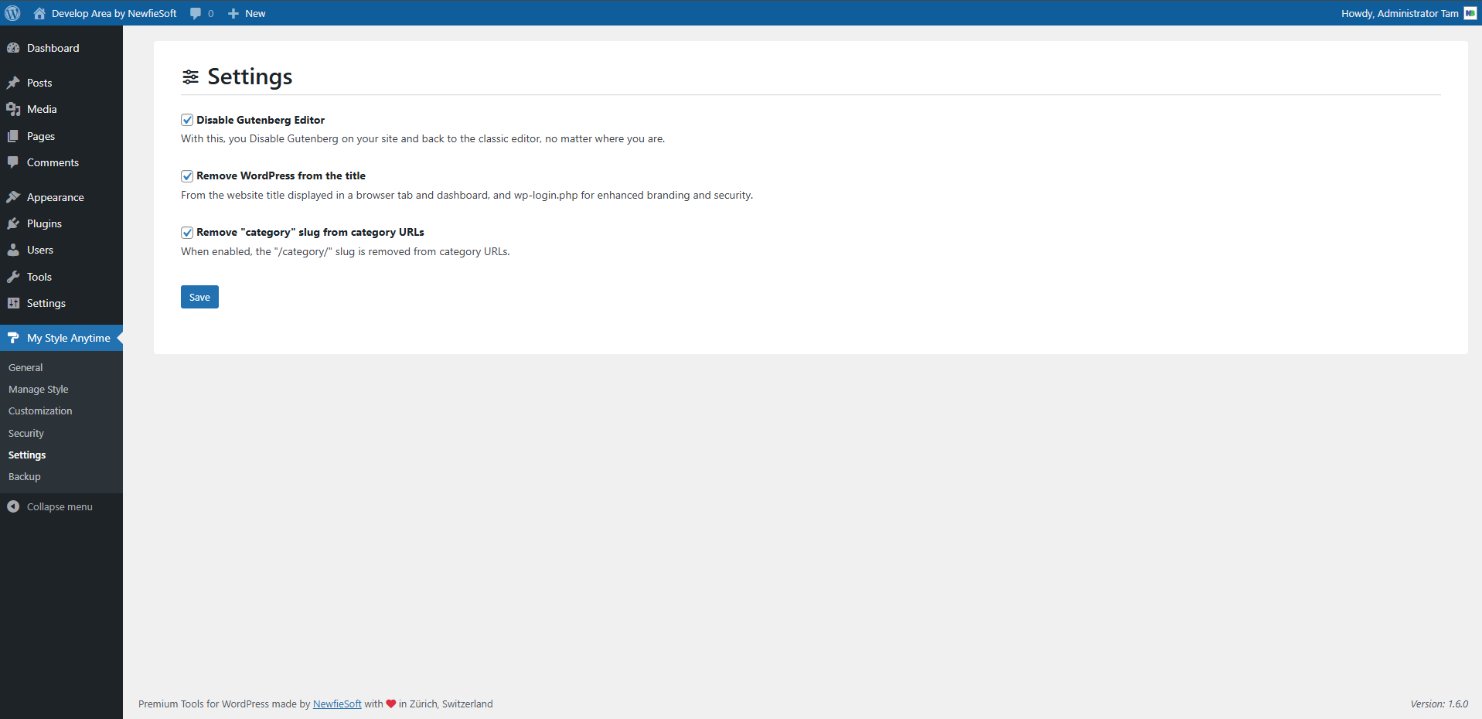Select Settings submenu under My Style Anytime
The width and height of the screenshot is (1482, 719).
pos(27,455)
